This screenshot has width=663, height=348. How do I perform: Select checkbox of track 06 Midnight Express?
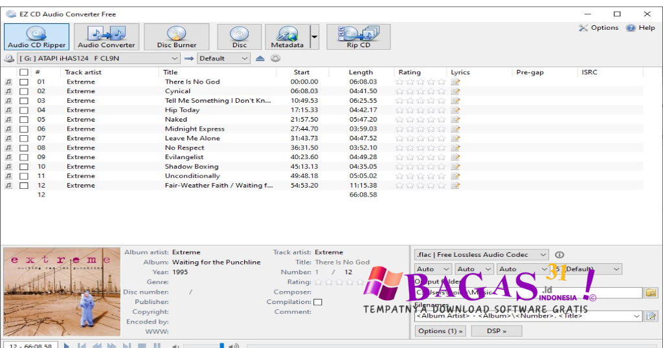point(24,129)
